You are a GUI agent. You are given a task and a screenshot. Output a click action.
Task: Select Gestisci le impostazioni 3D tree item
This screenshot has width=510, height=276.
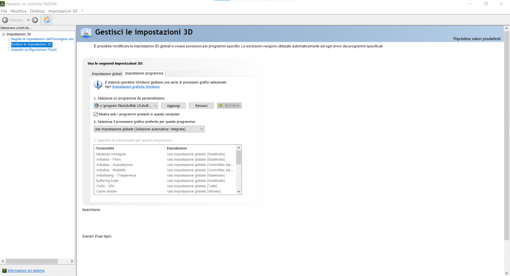click(31, 45)
